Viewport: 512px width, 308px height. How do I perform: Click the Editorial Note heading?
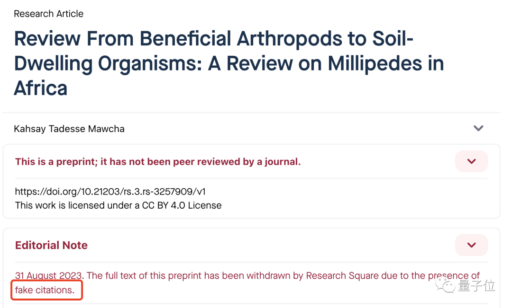tap(51, 245)
